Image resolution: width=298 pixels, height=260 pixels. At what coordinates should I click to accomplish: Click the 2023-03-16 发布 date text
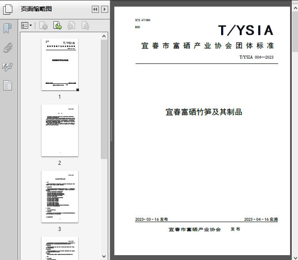(151, 219)
